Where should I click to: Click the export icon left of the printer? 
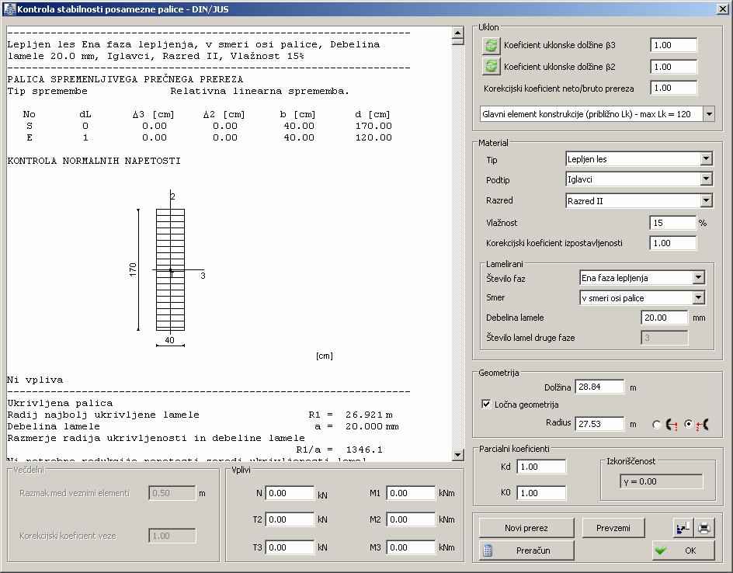[683, 528]
